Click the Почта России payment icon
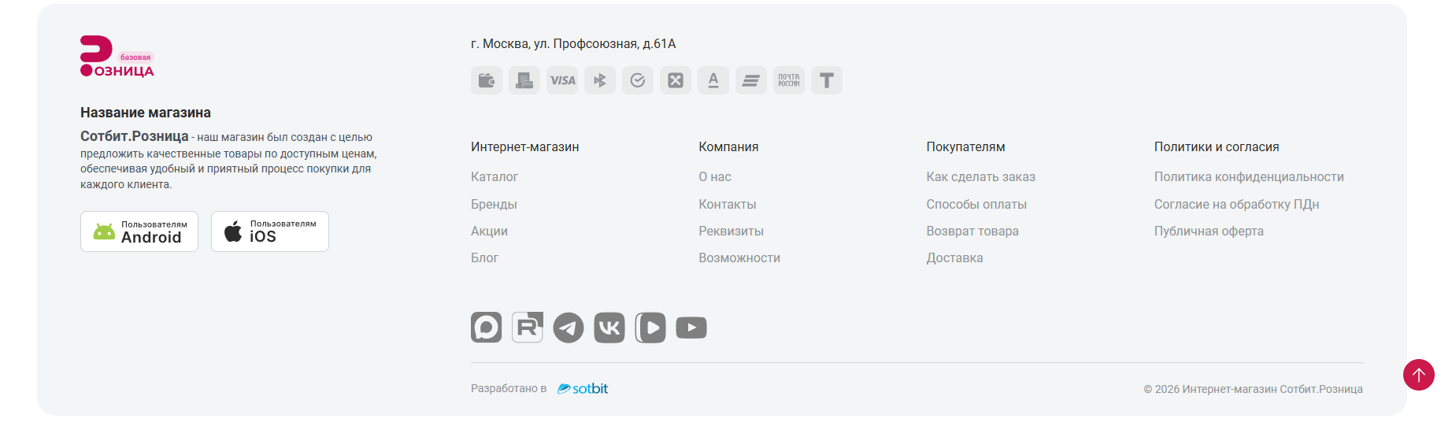 click(789, 80)
